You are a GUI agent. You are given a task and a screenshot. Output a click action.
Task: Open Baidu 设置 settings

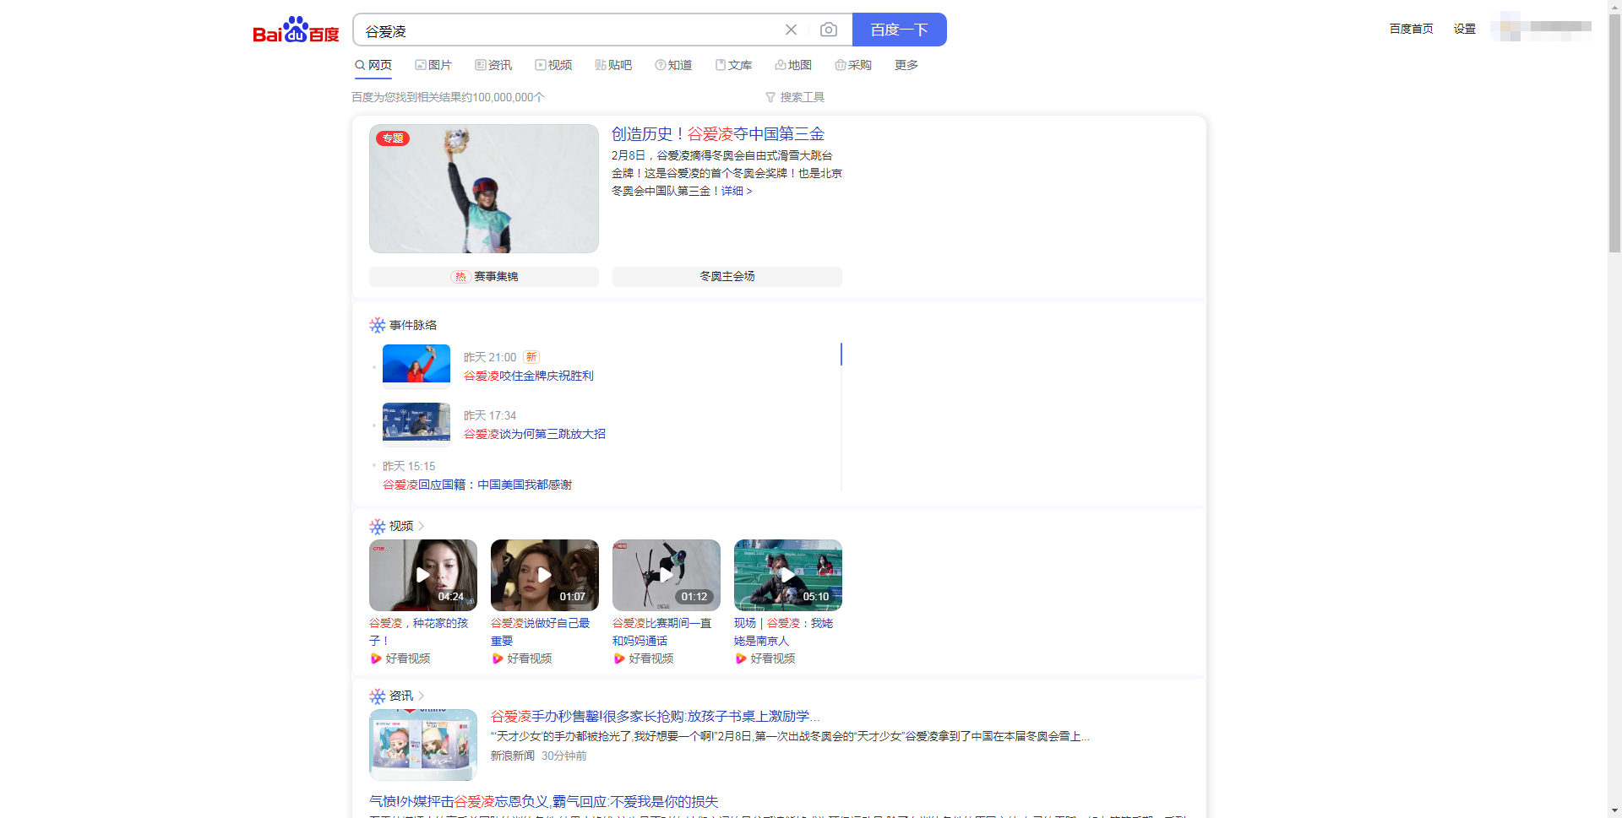coord(1464,28)
